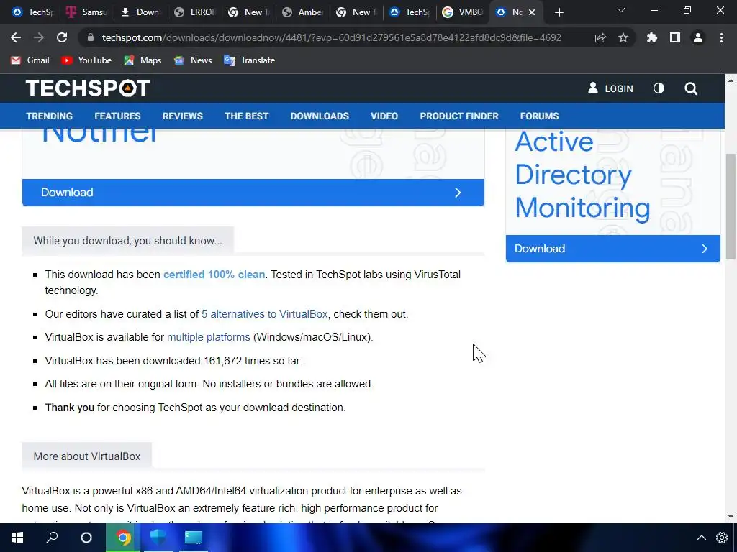The width and height of the screenshot is (737, 552).
Task: Open the Translate bookmark
Action: pyautogui.click(x=250, y=60)
